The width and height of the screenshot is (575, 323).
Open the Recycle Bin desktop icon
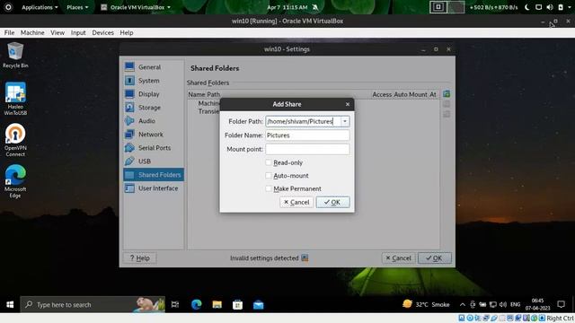coord(15,56)
